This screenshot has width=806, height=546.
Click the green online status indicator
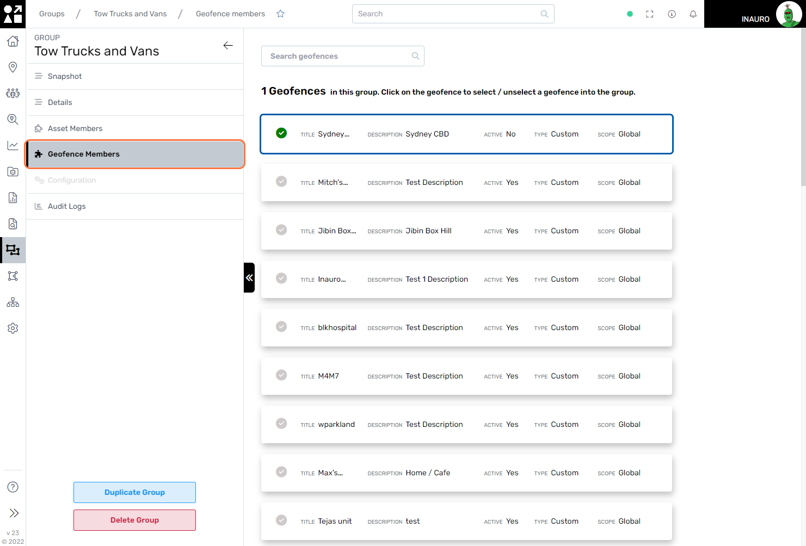[630, 14]
